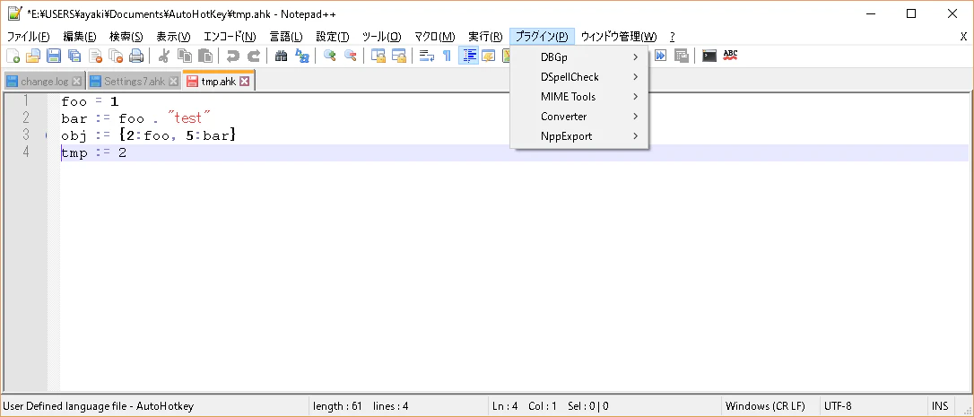Expand the DSpellCheck plugin submenu
The image size is (974, 417).
[x=579, y=77]
